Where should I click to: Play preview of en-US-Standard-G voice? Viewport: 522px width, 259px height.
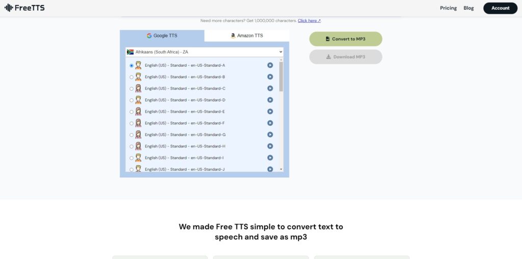click(x=270, y=135)
